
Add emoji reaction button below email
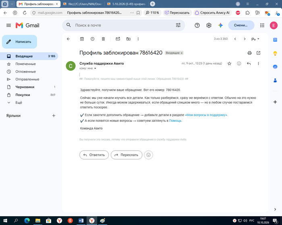[148, 155]
